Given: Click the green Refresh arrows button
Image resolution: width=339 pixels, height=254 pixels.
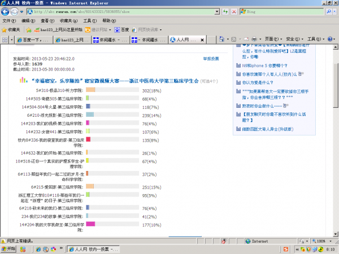Looking at the screenshot, I should click(225, 12).
